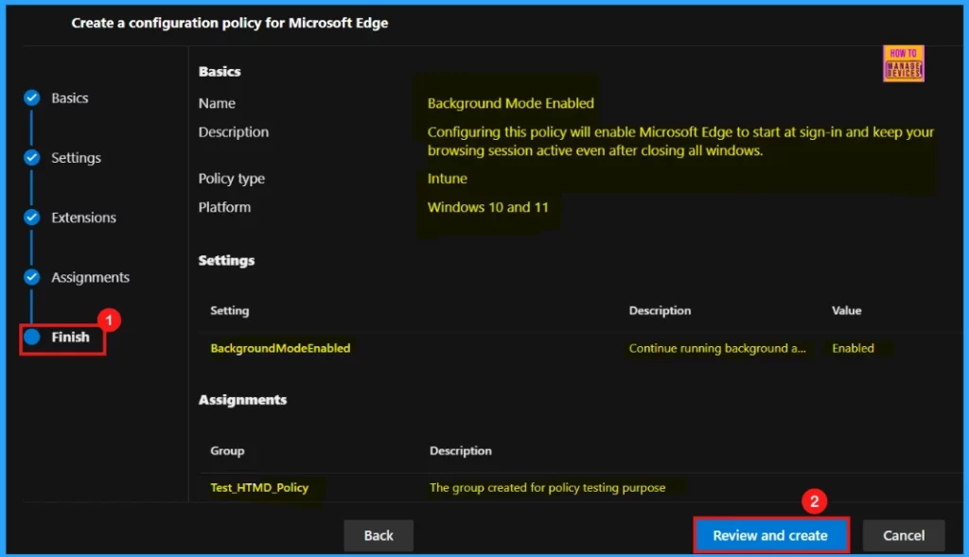Click the Value column header
This screenshot has height=557, width=969.
pyautogui.click(x=846, y=310)
